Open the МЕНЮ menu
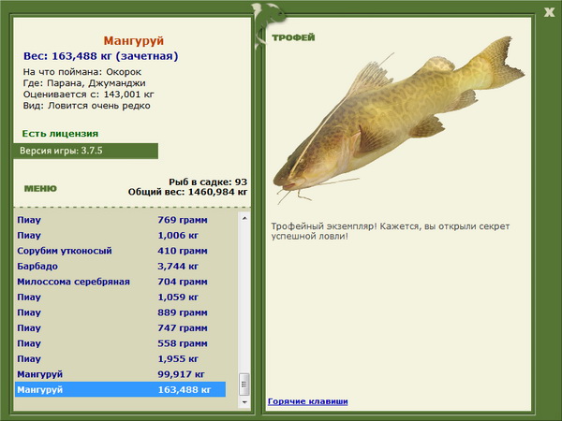The image size is (562, 421). [x=40, y=189]
